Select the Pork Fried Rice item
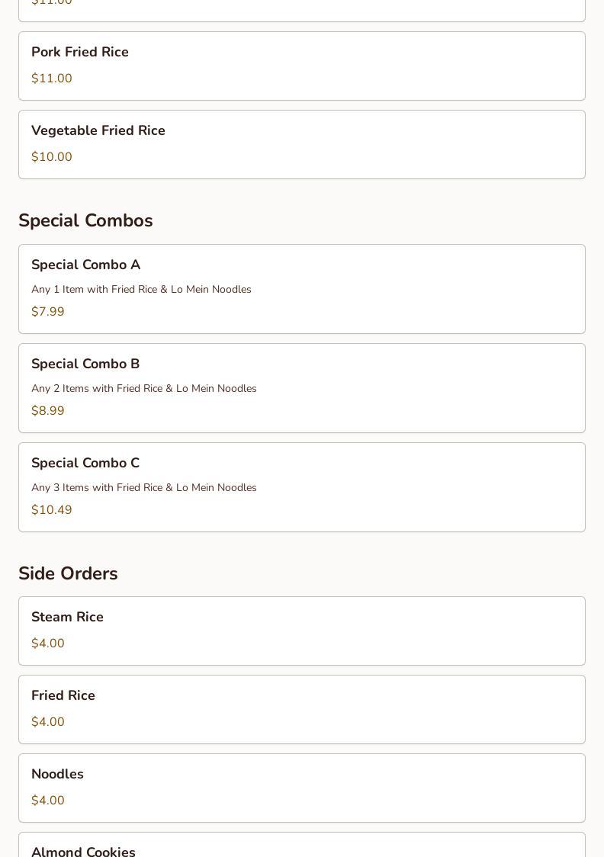 point(80,52)
